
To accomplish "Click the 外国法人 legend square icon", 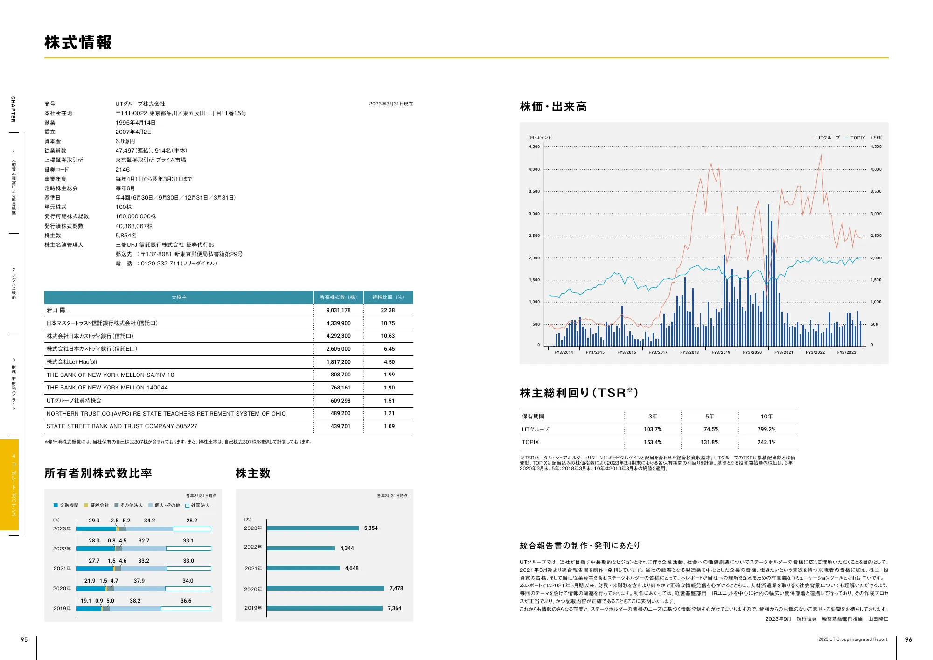I will coord(187,506).
